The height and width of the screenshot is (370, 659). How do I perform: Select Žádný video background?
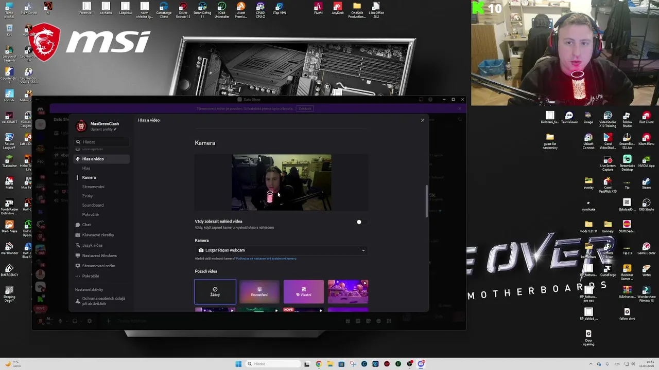215,292
